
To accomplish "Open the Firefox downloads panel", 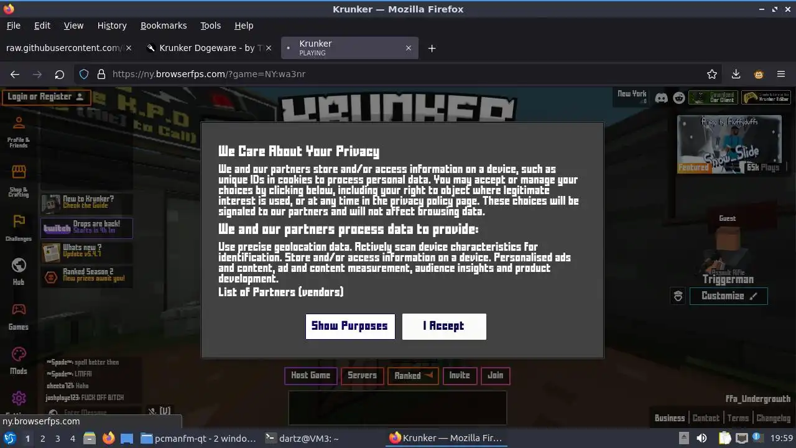I will [736, 74].
